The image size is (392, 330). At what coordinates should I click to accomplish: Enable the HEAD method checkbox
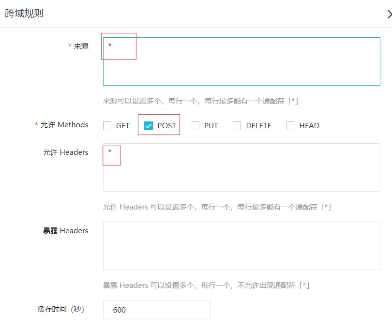289,125
